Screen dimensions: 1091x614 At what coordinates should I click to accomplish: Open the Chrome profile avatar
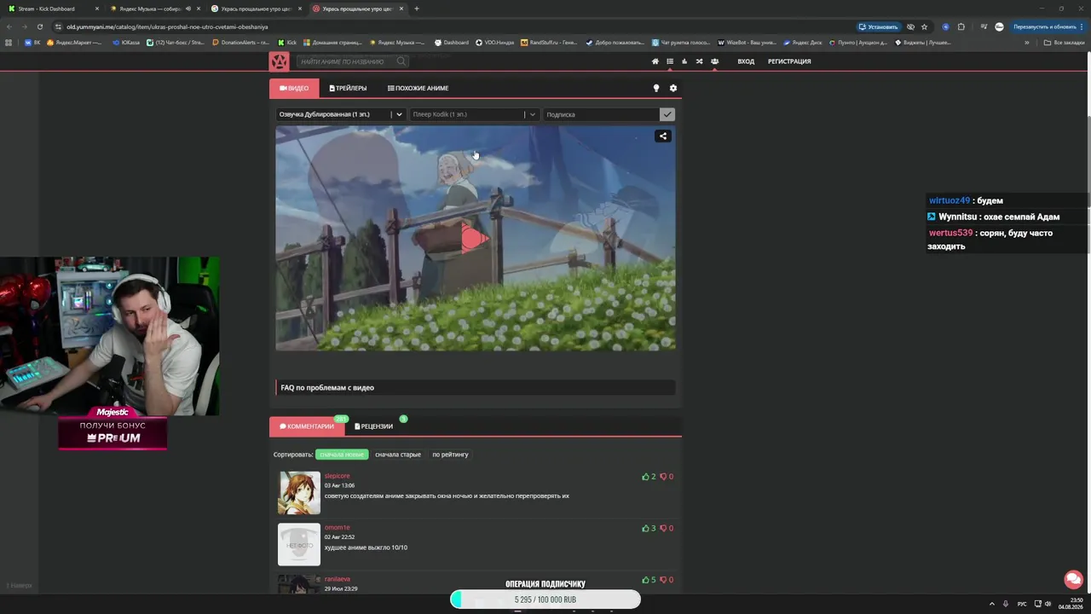click(x=999, y=26)
